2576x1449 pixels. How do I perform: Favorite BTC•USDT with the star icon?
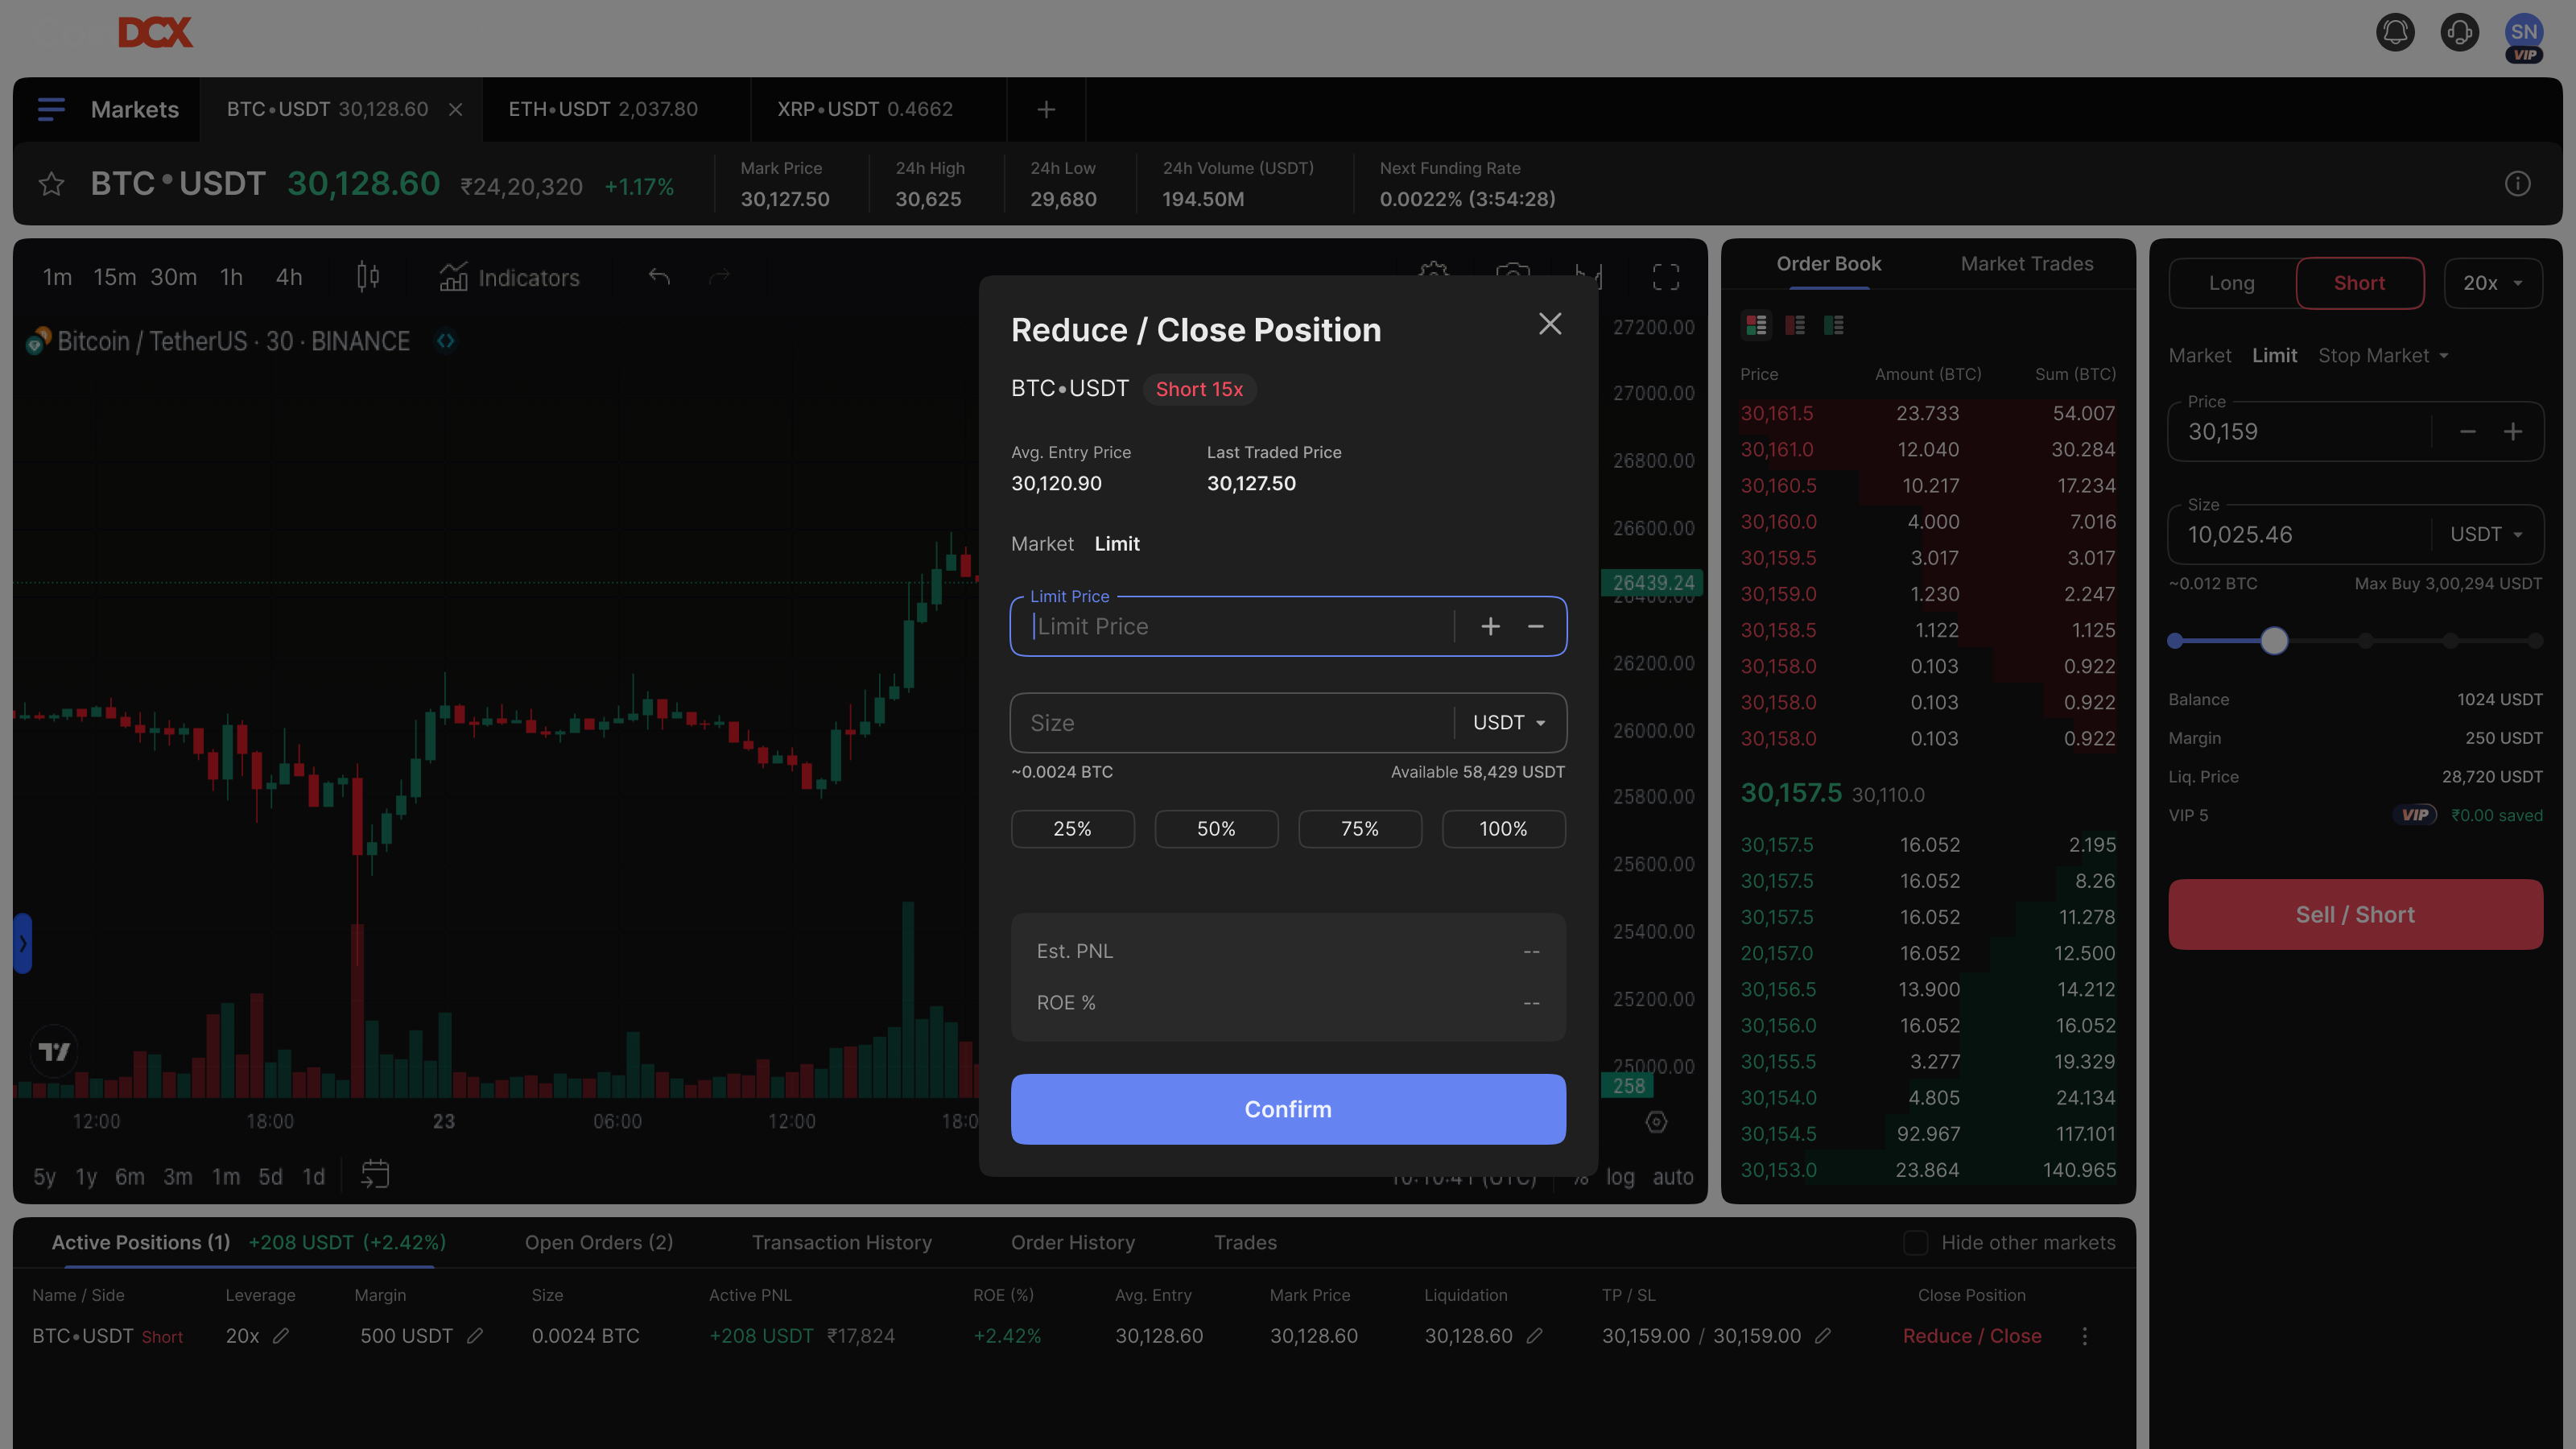point(51,184)
